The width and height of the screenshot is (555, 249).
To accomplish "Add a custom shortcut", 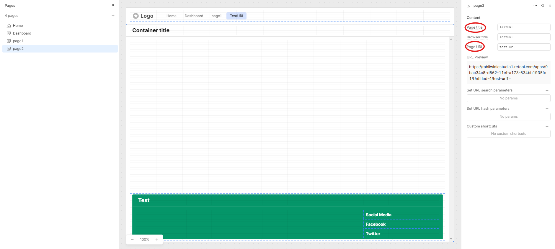I will 547,126.
